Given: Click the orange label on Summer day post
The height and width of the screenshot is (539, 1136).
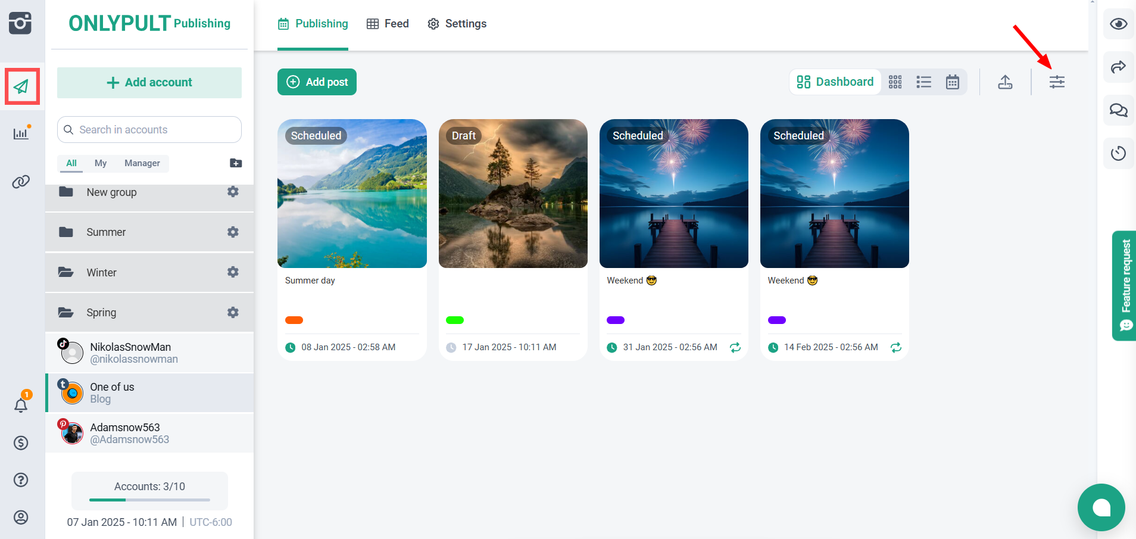Looking at the screenshot, I should click(x=294, y=320).
